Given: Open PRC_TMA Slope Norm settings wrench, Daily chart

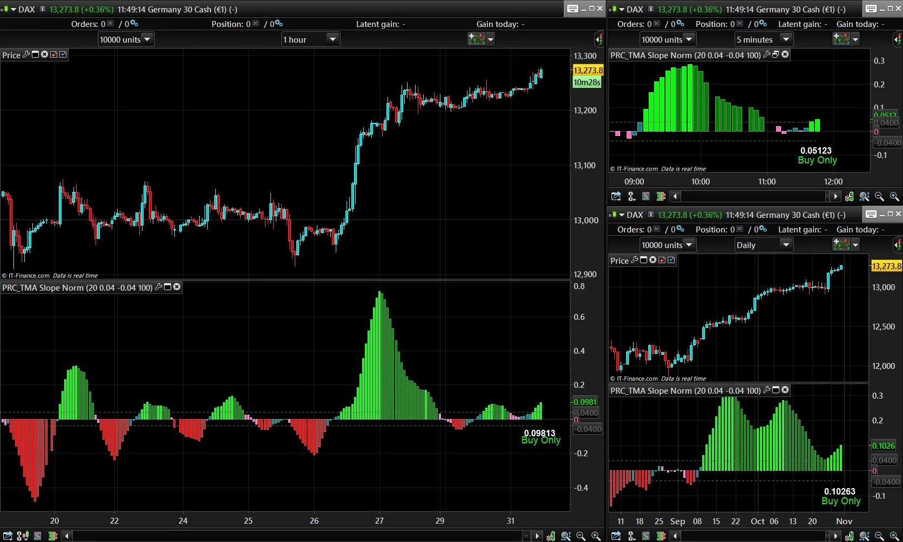Looking at the screenshot, I should (x=766, y=390).
